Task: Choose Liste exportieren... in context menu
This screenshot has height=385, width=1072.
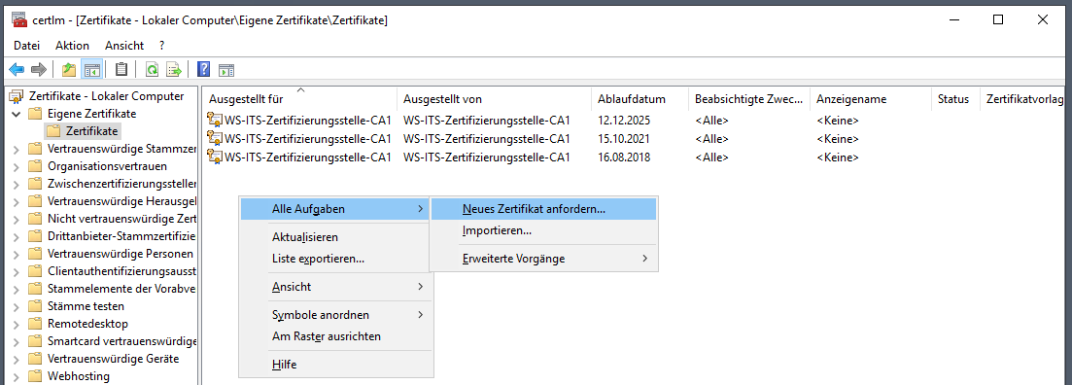Action: tap(335, 259)
